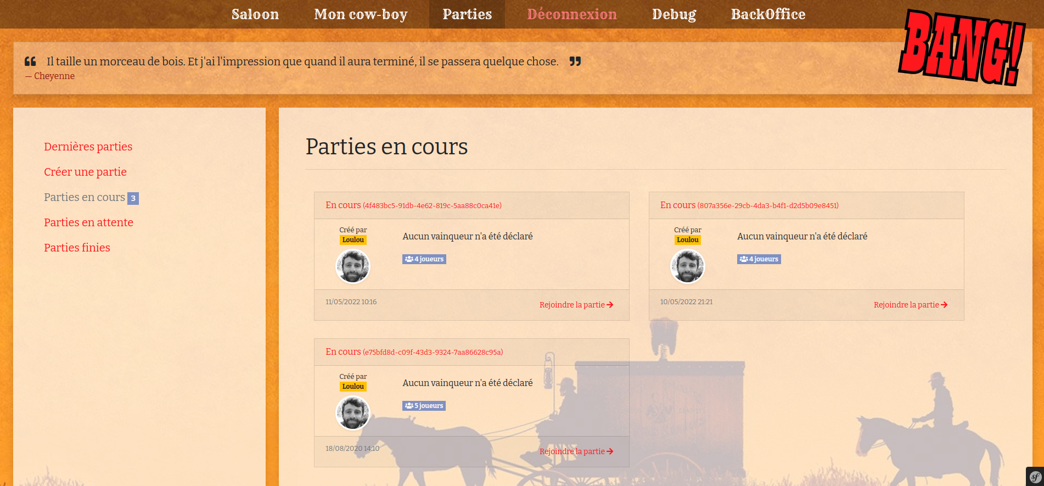Click 4 joueurs badge in 4f483bc5 card
The height and width of the screenshot is (486, 1044).
(424, 259)
